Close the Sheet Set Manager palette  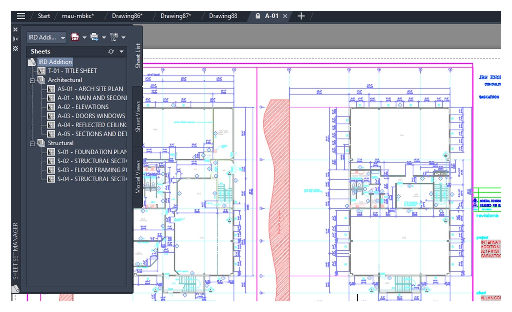15,30
